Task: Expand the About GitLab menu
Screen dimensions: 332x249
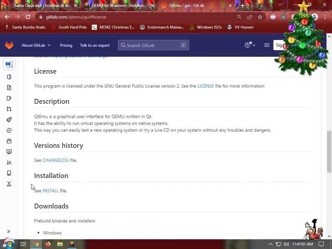Action: click(x=36, y=45)
